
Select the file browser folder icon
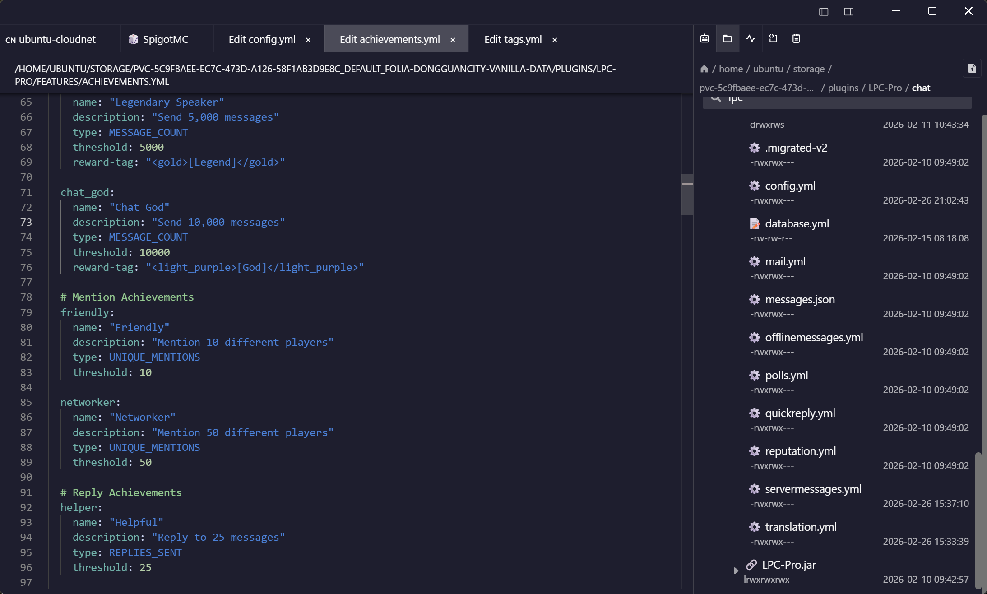click(x=728, y=39)
